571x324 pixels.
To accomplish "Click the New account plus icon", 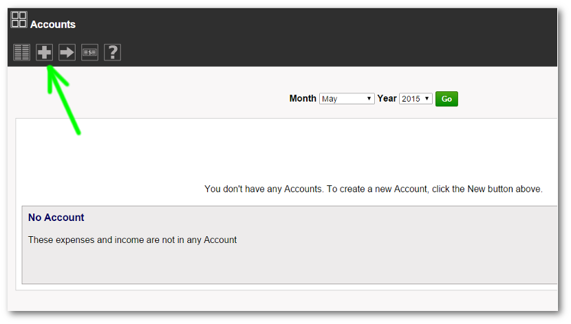I will [x=45, y=52].
